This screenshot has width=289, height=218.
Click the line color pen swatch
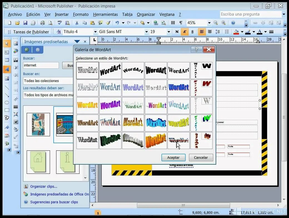pyautogui.click(x=248, y=32)
